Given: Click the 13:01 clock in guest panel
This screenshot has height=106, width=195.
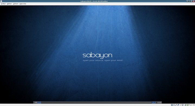Looking at the screenshot, I should (159, 103).
